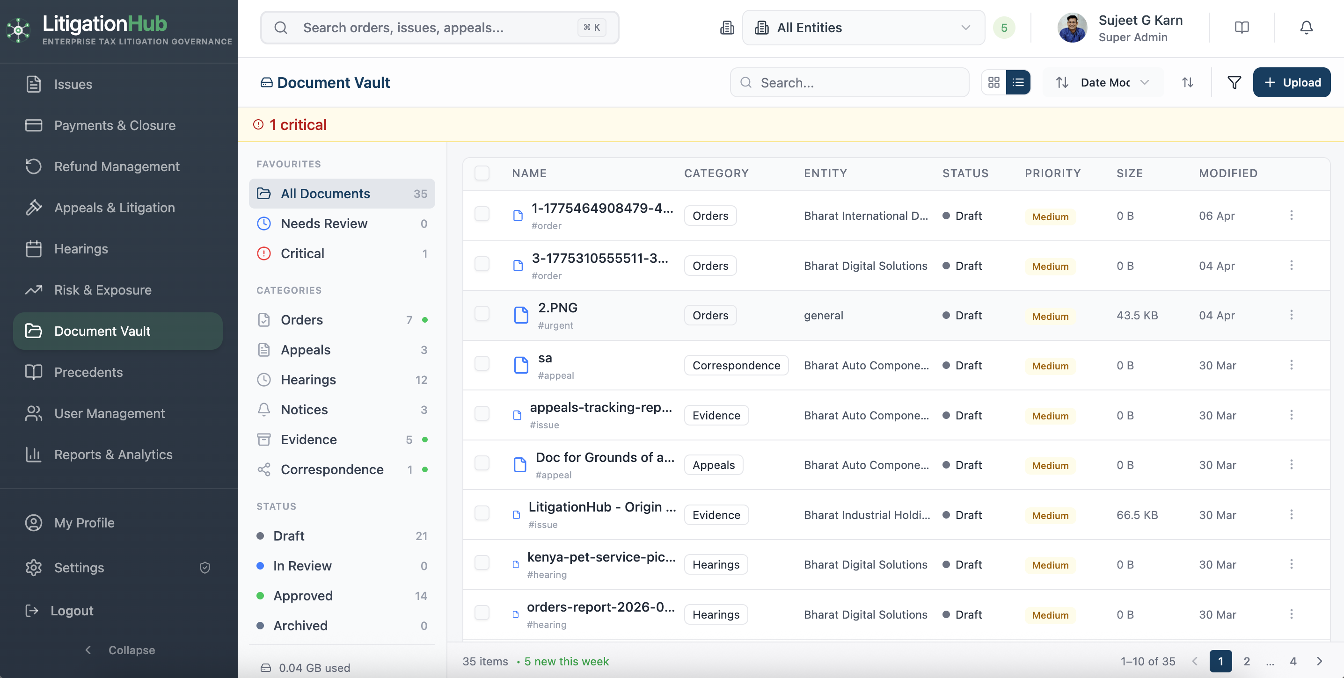Open actions for LitigationHub - Origin document

pos(1291,514)
